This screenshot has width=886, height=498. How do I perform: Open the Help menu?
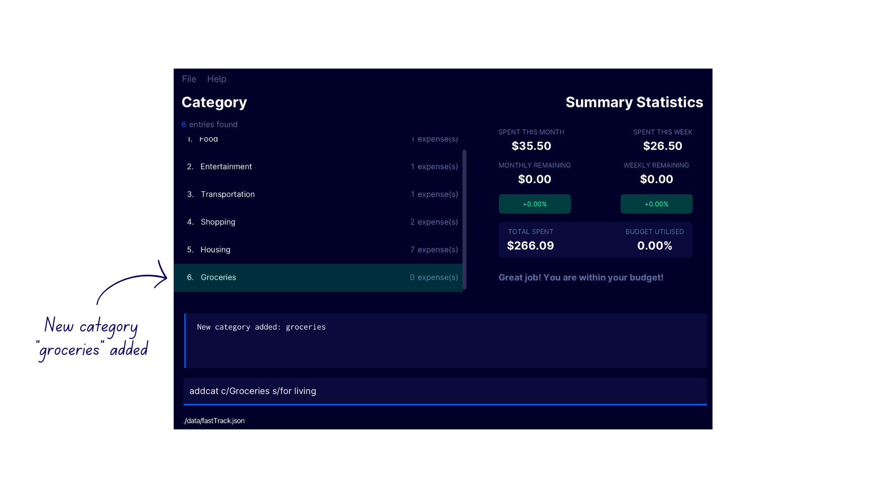point(216,79)
